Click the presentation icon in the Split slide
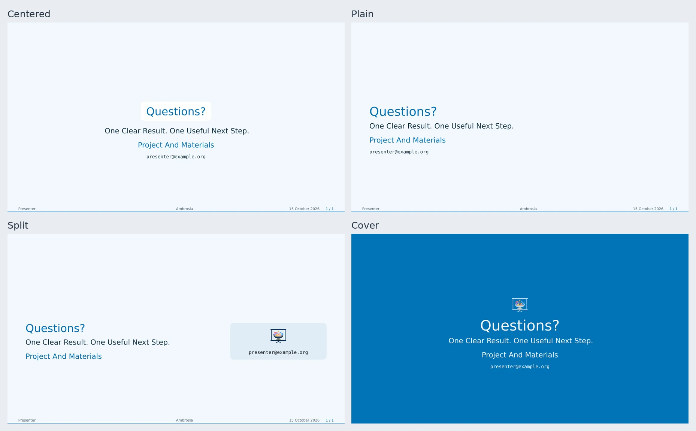 [x=278, y=336]
